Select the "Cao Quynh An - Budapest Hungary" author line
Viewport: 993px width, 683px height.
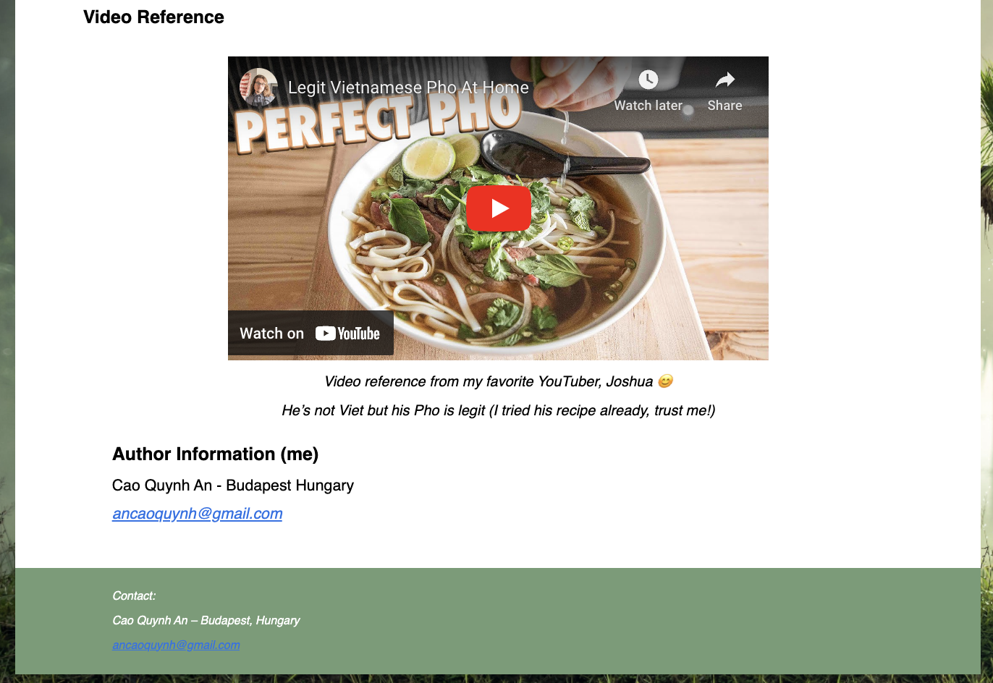(233, 485)
